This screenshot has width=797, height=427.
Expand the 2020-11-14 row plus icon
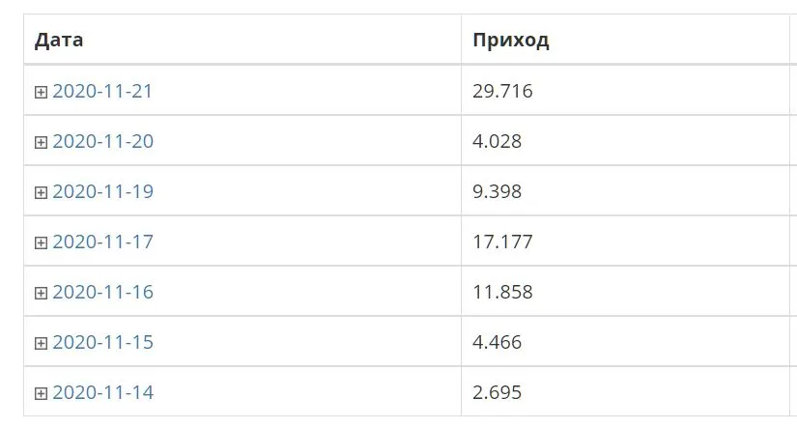coord(41,394)
